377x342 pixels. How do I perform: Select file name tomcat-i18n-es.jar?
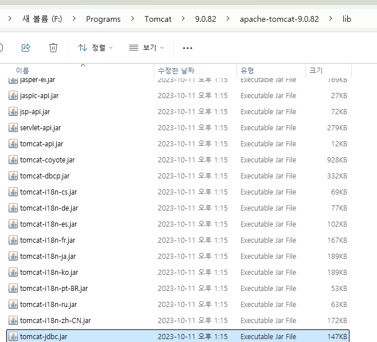pos(49,224)
